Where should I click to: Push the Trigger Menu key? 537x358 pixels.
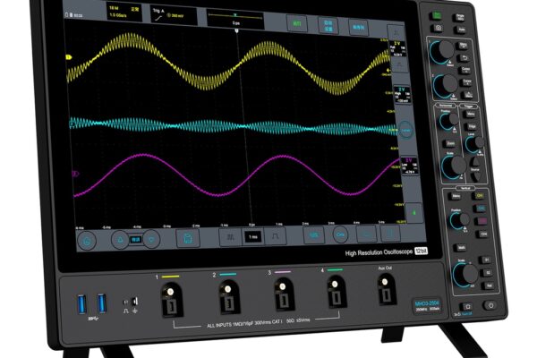(470, 114)
